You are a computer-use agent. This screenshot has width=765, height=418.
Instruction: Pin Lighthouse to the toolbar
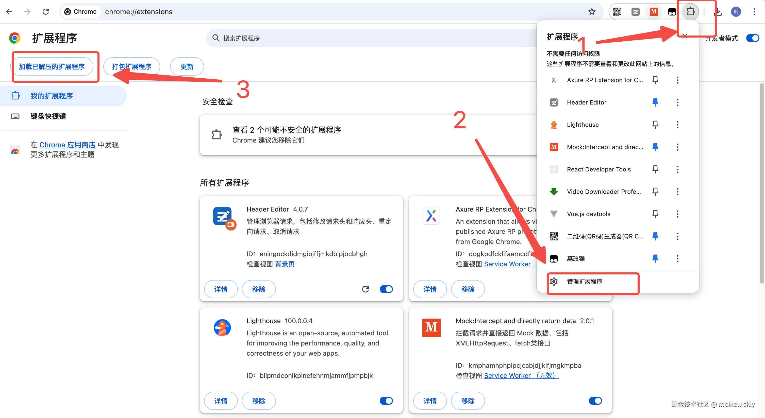[x=655, y=125]
